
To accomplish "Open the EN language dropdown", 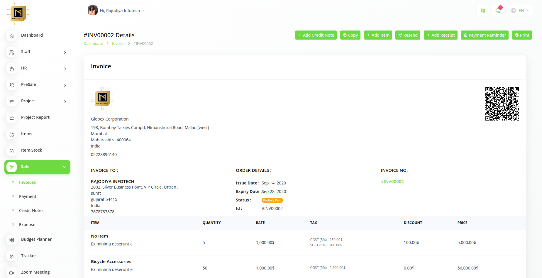I will click(x=520, y=11).
